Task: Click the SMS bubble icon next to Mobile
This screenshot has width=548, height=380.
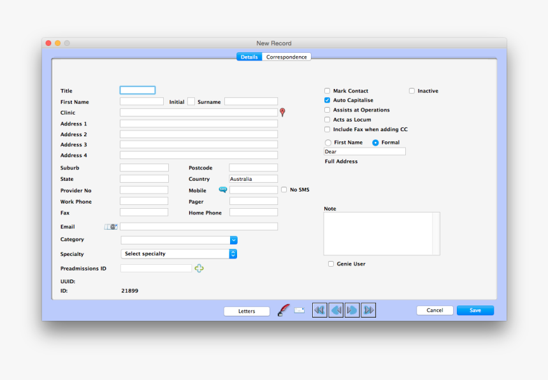Action: (223, 190)
